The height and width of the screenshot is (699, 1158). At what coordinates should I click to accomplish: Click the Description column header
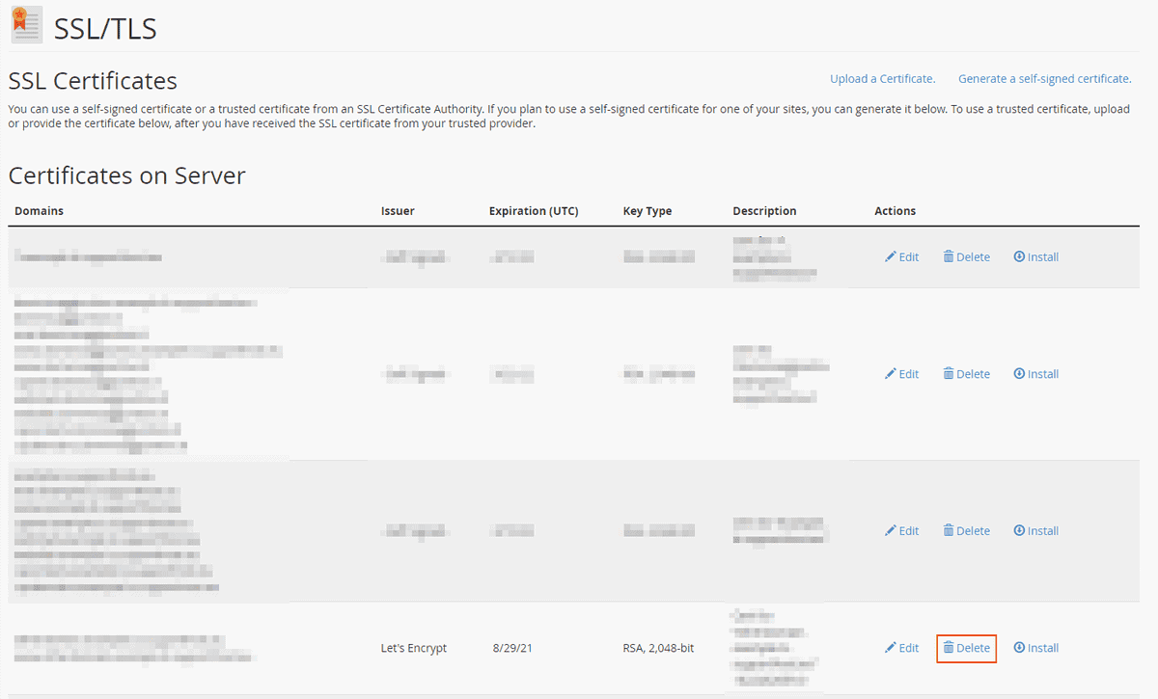pyautogui.click(x=764, y=210)
